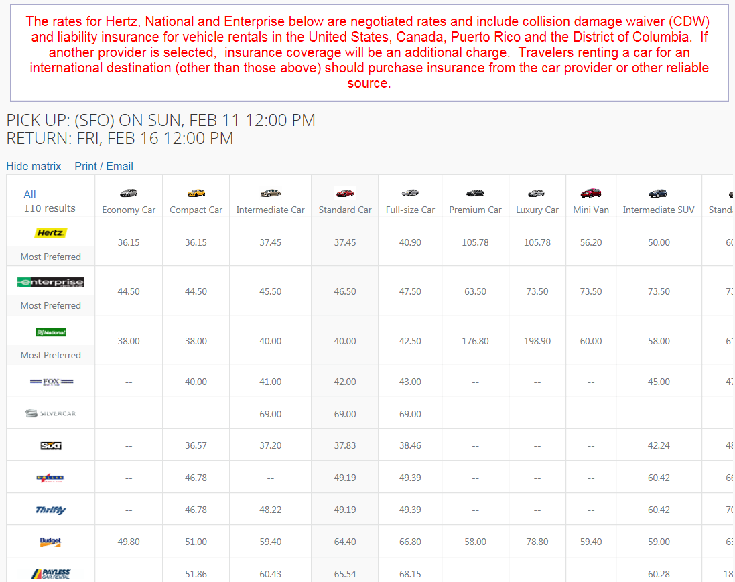Select the Payless Car Rental logo
This screenshot has width=735, height=582.
tap(51, 573)
